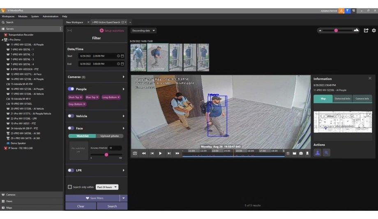Click the blue filter funnel icon
This screenshot has width=378, height=219.
(347, 11)
